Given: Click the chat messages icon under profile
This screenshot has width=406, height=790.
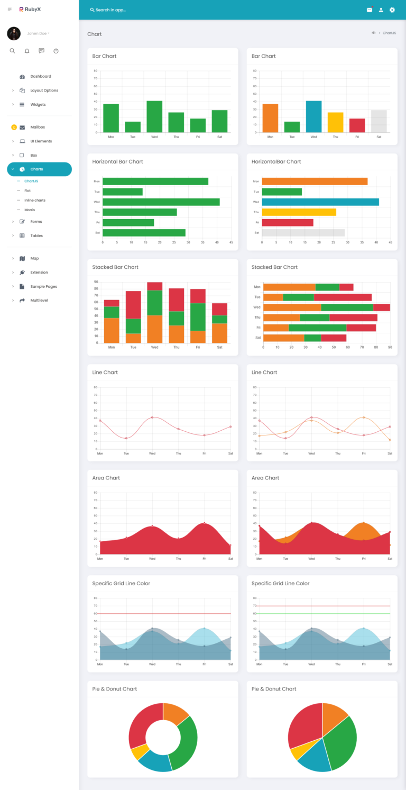Looking at the screenshot, I should pyautogui.click(x=41, y=51).
